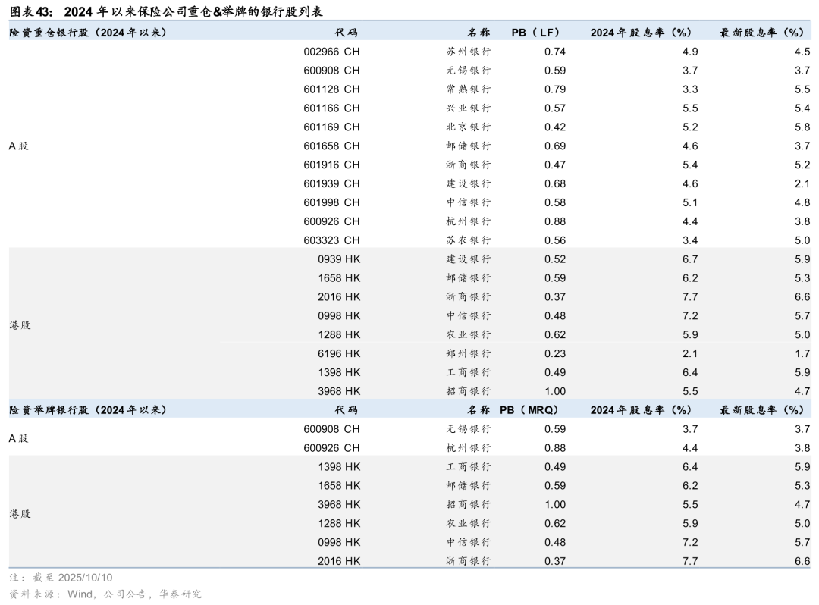The height and width of the screenshot is (605, 819).
Task: Click the footnote 注：截至 2025/10/10
Action: (61, 578)
